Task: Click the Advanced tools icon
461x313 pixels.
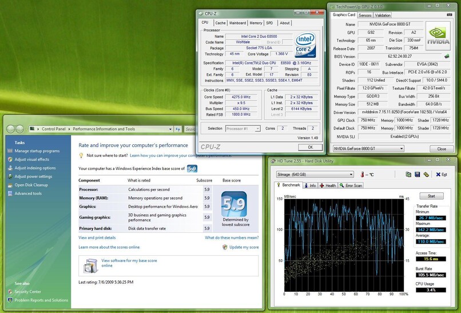Action: 10,193
